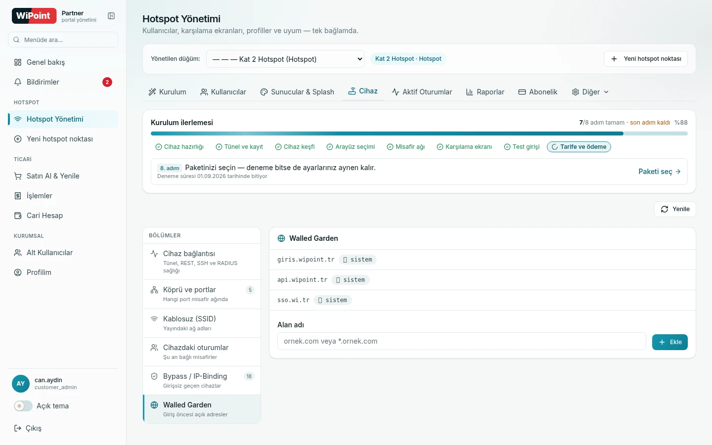Open Profilim in the sidebar
This screenshot has height=445, width=712.
click(63, 272)
